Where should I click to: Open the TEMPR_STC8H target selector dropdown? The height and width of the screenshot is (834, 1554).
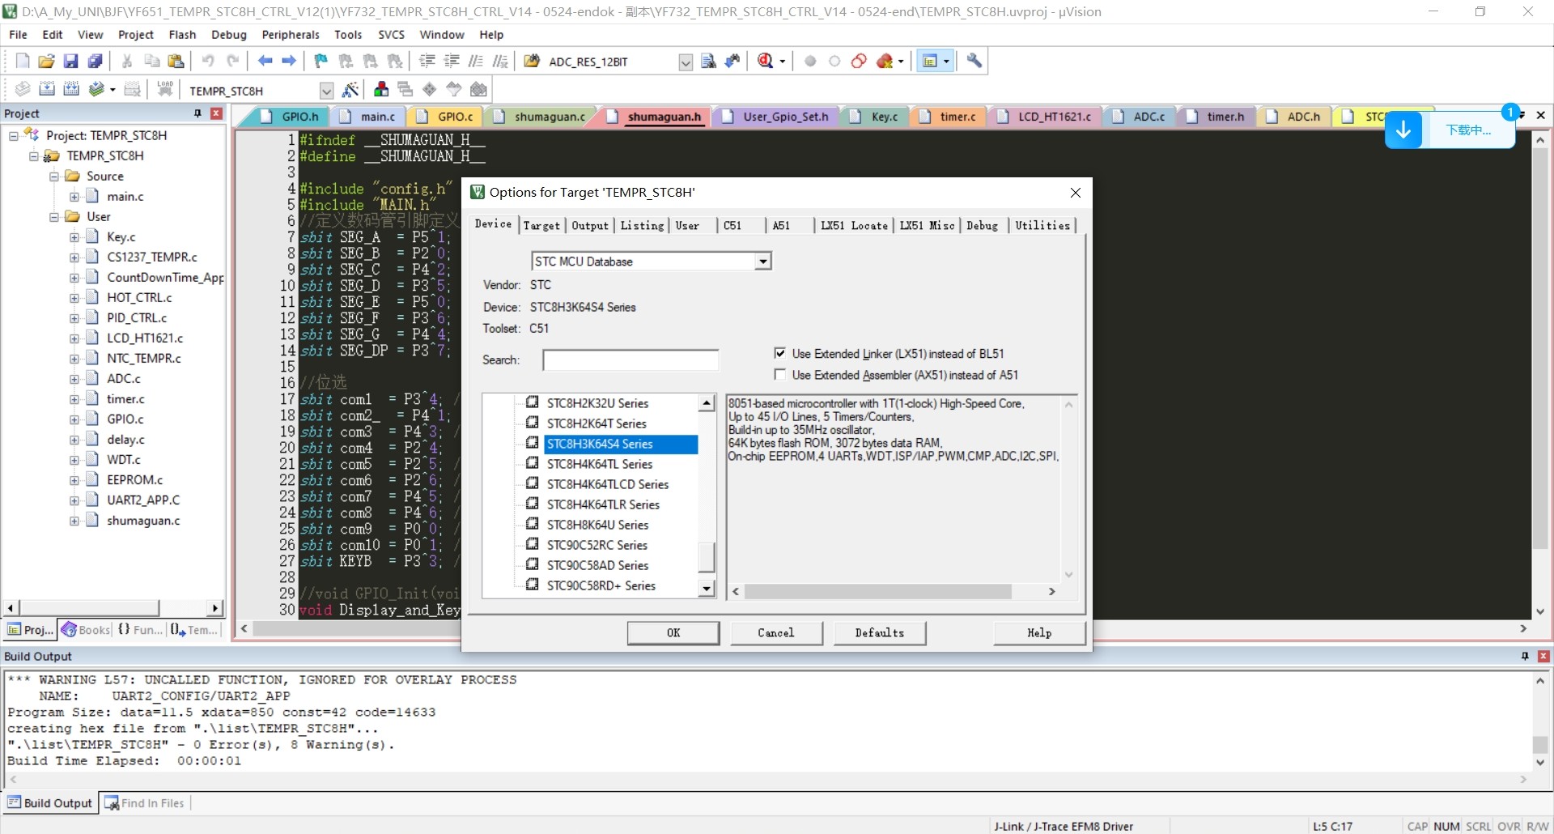pyautogui.click(x=326, y=91)
